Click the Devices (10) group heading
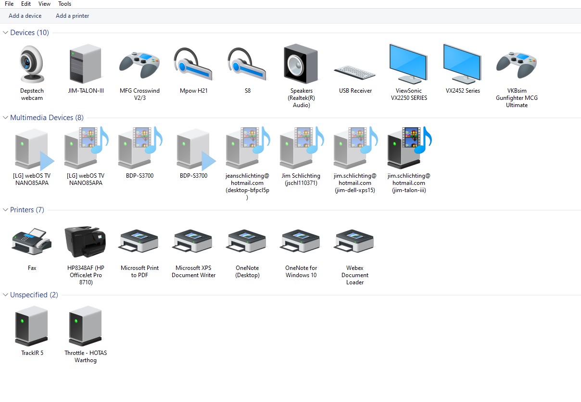581x402 pixels. pos(29,33)
